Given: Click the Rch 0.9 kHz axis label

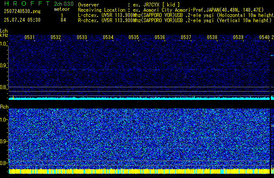Looking at the screenshot, I should tap(3, 141).
